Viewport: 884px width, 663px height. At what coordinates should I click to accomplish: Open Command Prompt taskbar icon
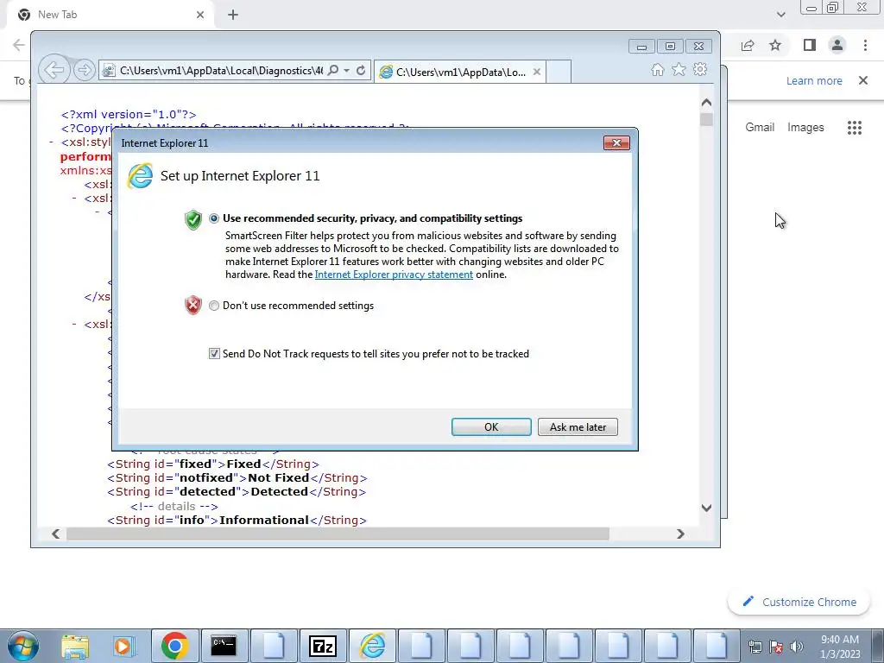pyautogui.click(x=224, y=646)
